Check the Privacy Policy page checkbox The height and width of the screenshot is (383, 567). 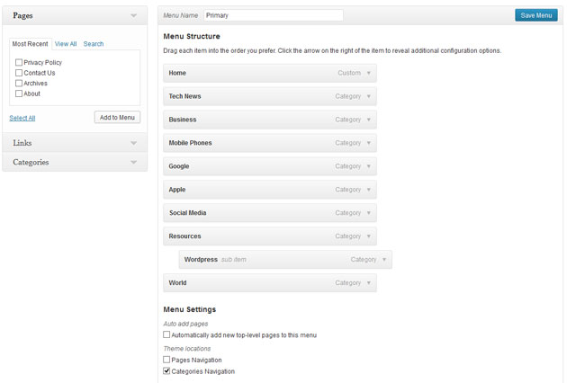(19, 62)
